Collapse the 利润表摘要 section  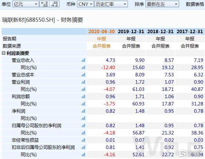tap(4, 53)
